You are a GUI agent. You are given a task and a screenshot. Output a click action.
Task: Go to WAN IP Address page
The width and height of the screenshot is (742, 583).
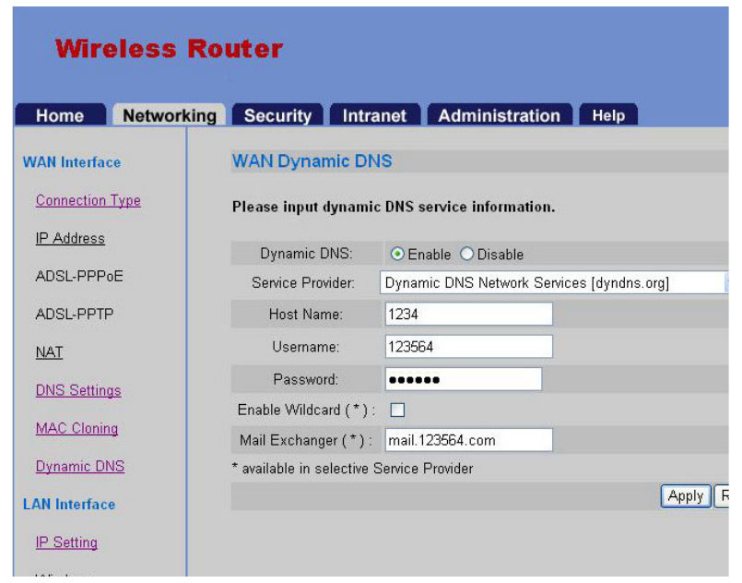pos(70,238)
